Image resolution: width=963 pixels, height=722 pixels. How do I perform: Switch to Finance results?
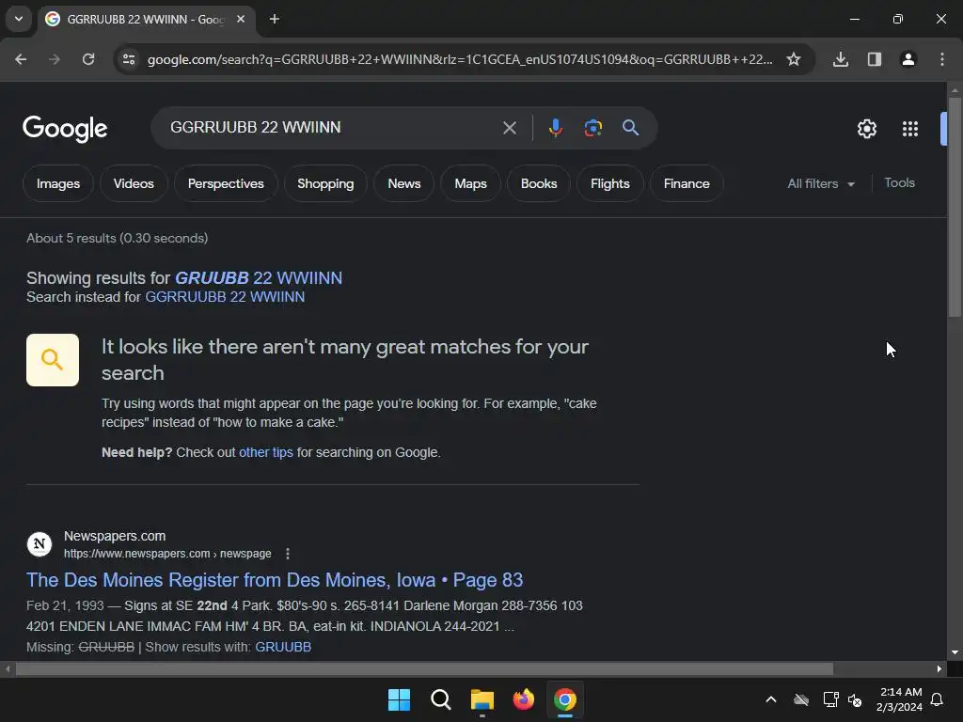pyautogui.click(x=687, y=183)
